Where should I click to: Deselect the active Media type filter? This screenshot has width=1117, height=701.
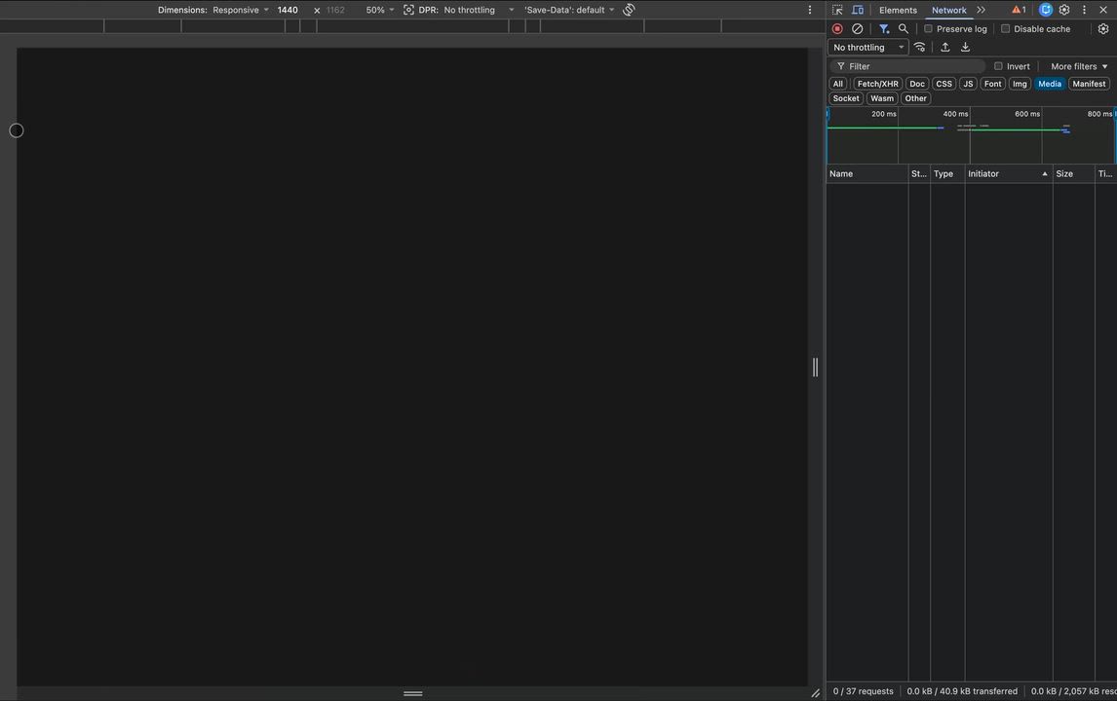pos(1050,84)
